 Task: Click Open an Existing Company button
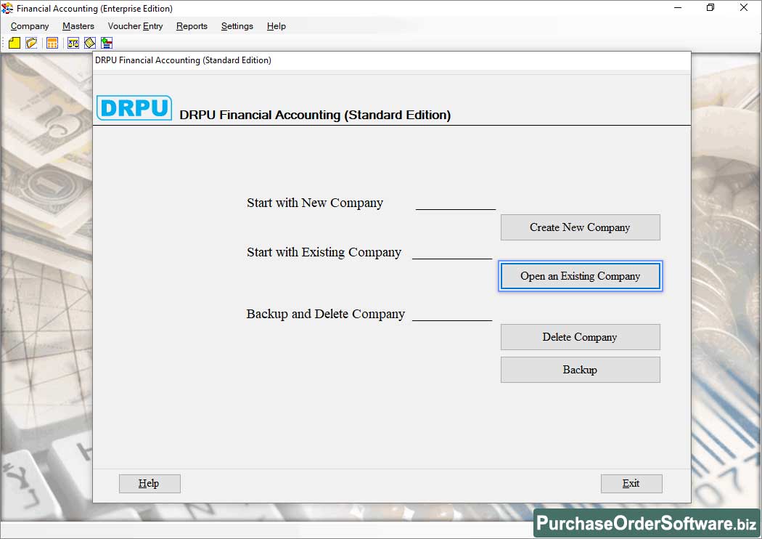(x=581, y=276)
